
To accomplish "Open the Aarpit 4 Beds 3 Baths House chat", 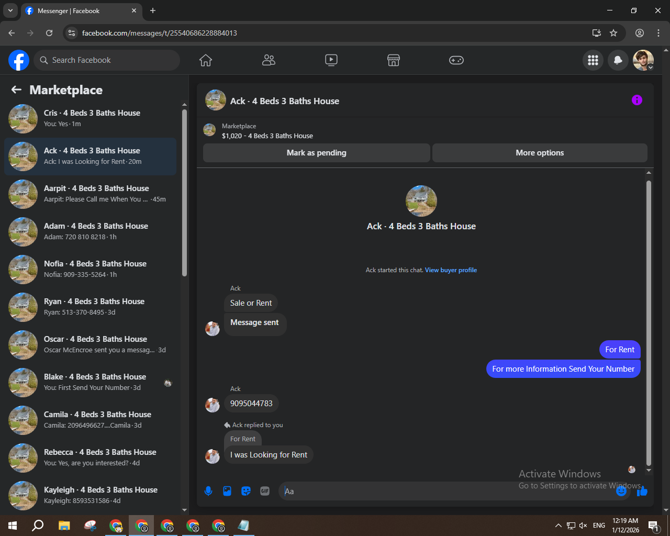I will click(90, 194).
